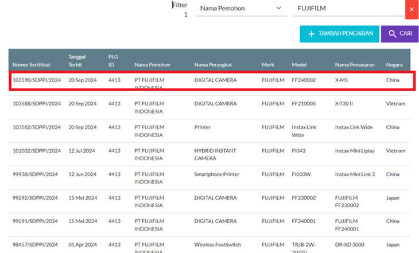Select certificate 101032/SDPPI/2024
This screenshot has width=419, height=253.
pyautogui.click(x=37, y=151)
